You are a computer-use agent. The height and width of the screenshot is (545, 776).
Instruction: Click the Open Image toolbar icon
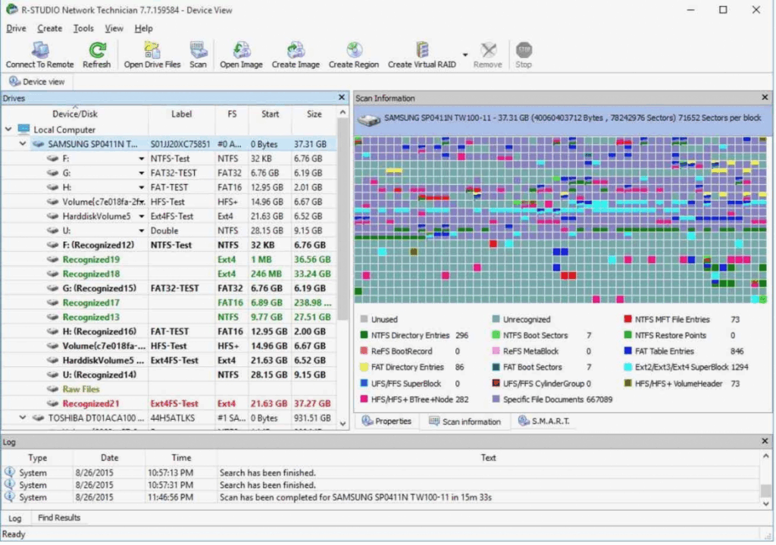click(241, 50)
